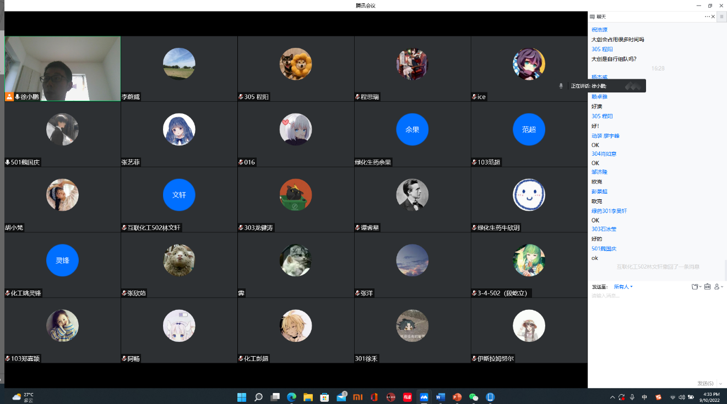The width and height of the screenshot is (727, 404).
Task: Click the blue 余果 avatar circle
Action: (412, 129)
